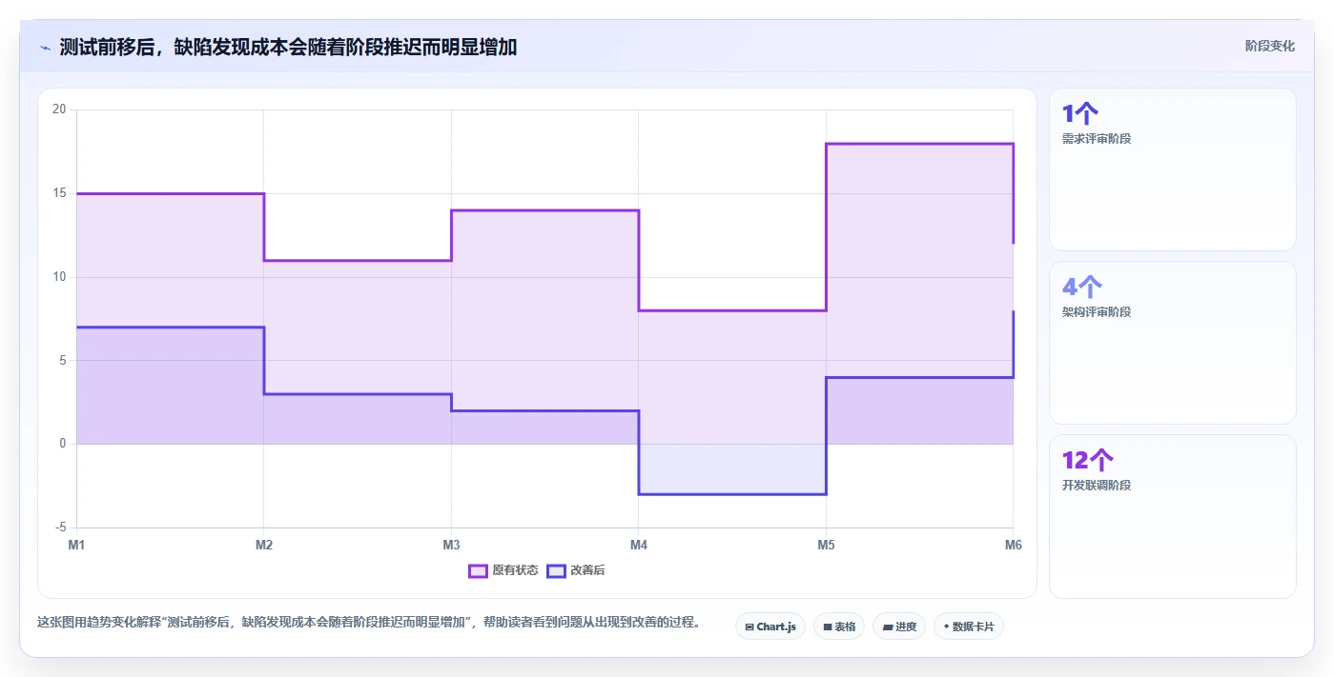The height and width of the screenshot is (677, 1334).
Task: Click the M2 x-axis label
Action: (x=264, y=545)
